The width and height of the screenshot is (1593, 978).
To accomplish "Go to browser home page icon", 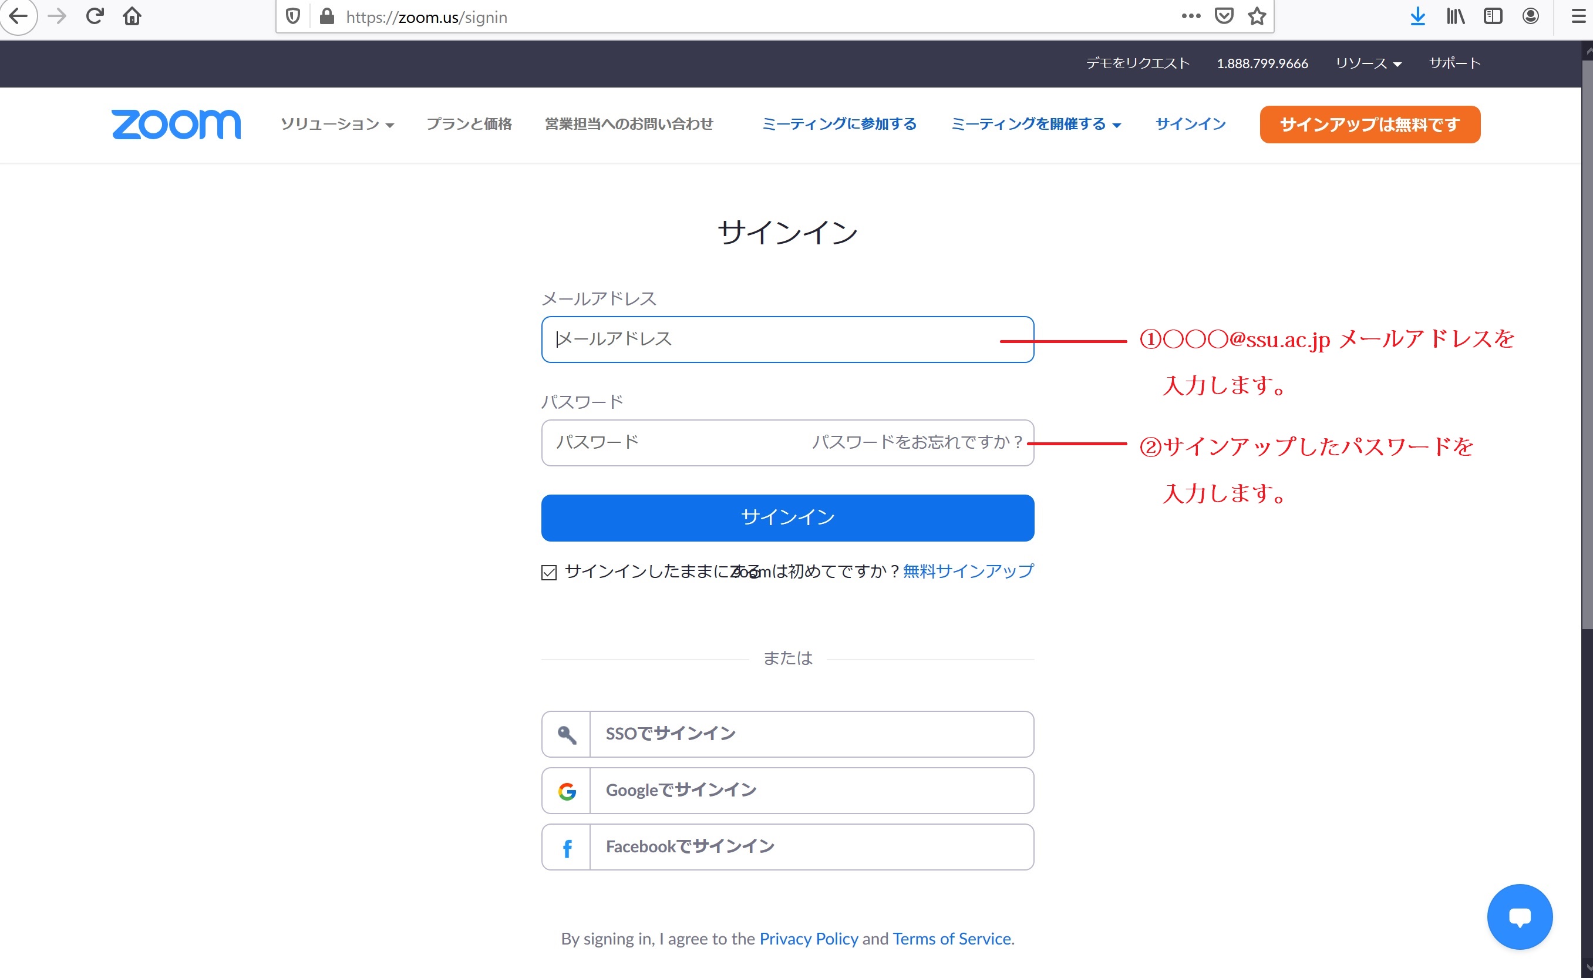I will (x=132, y=16).
